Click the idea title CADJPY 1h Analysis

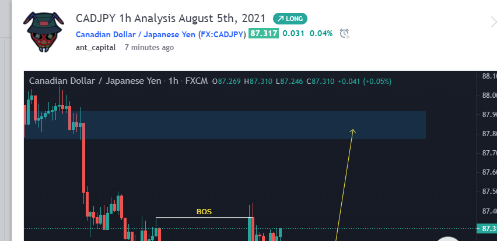(x=171, y=18)
